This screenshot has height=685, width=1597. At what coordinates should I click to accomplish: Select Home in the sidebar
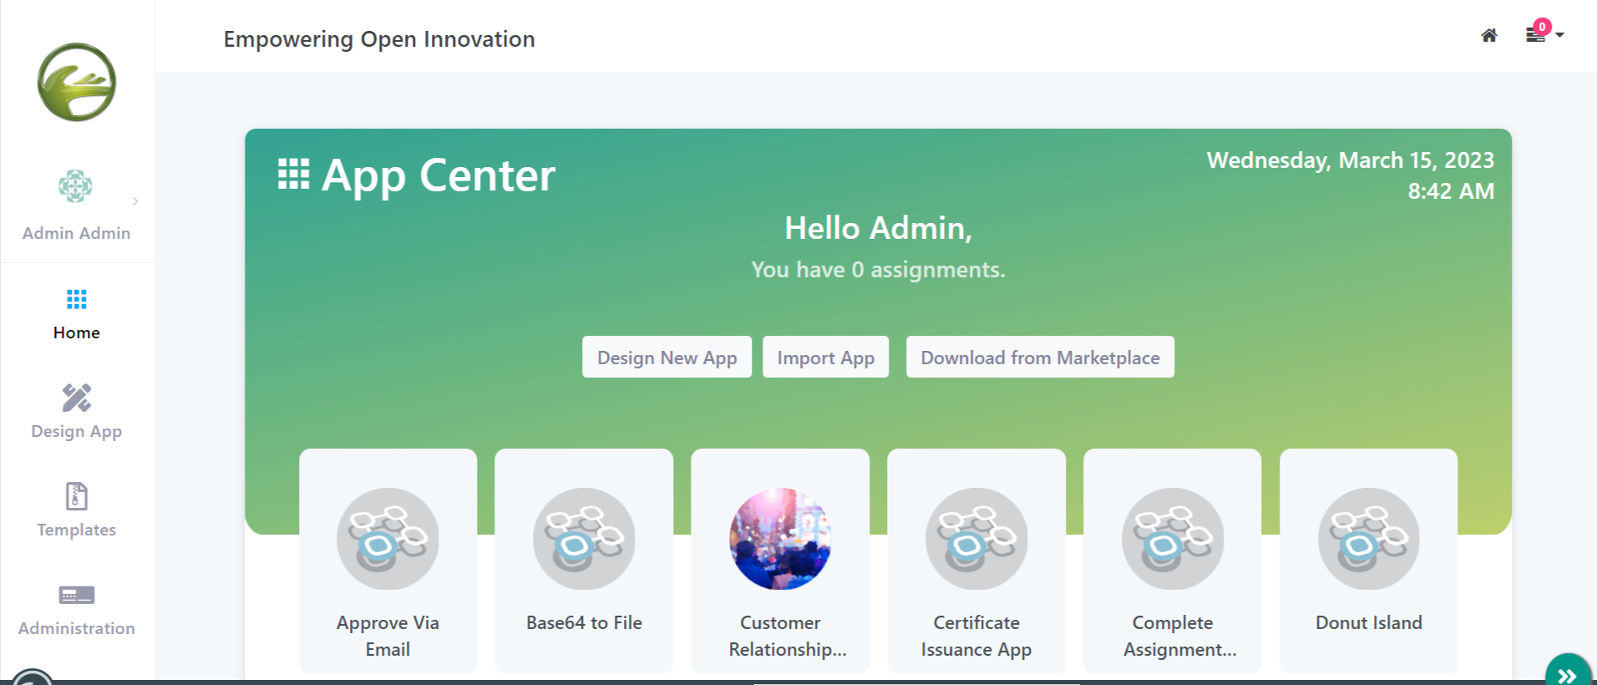pyautogui.click(x=76, y=314)
